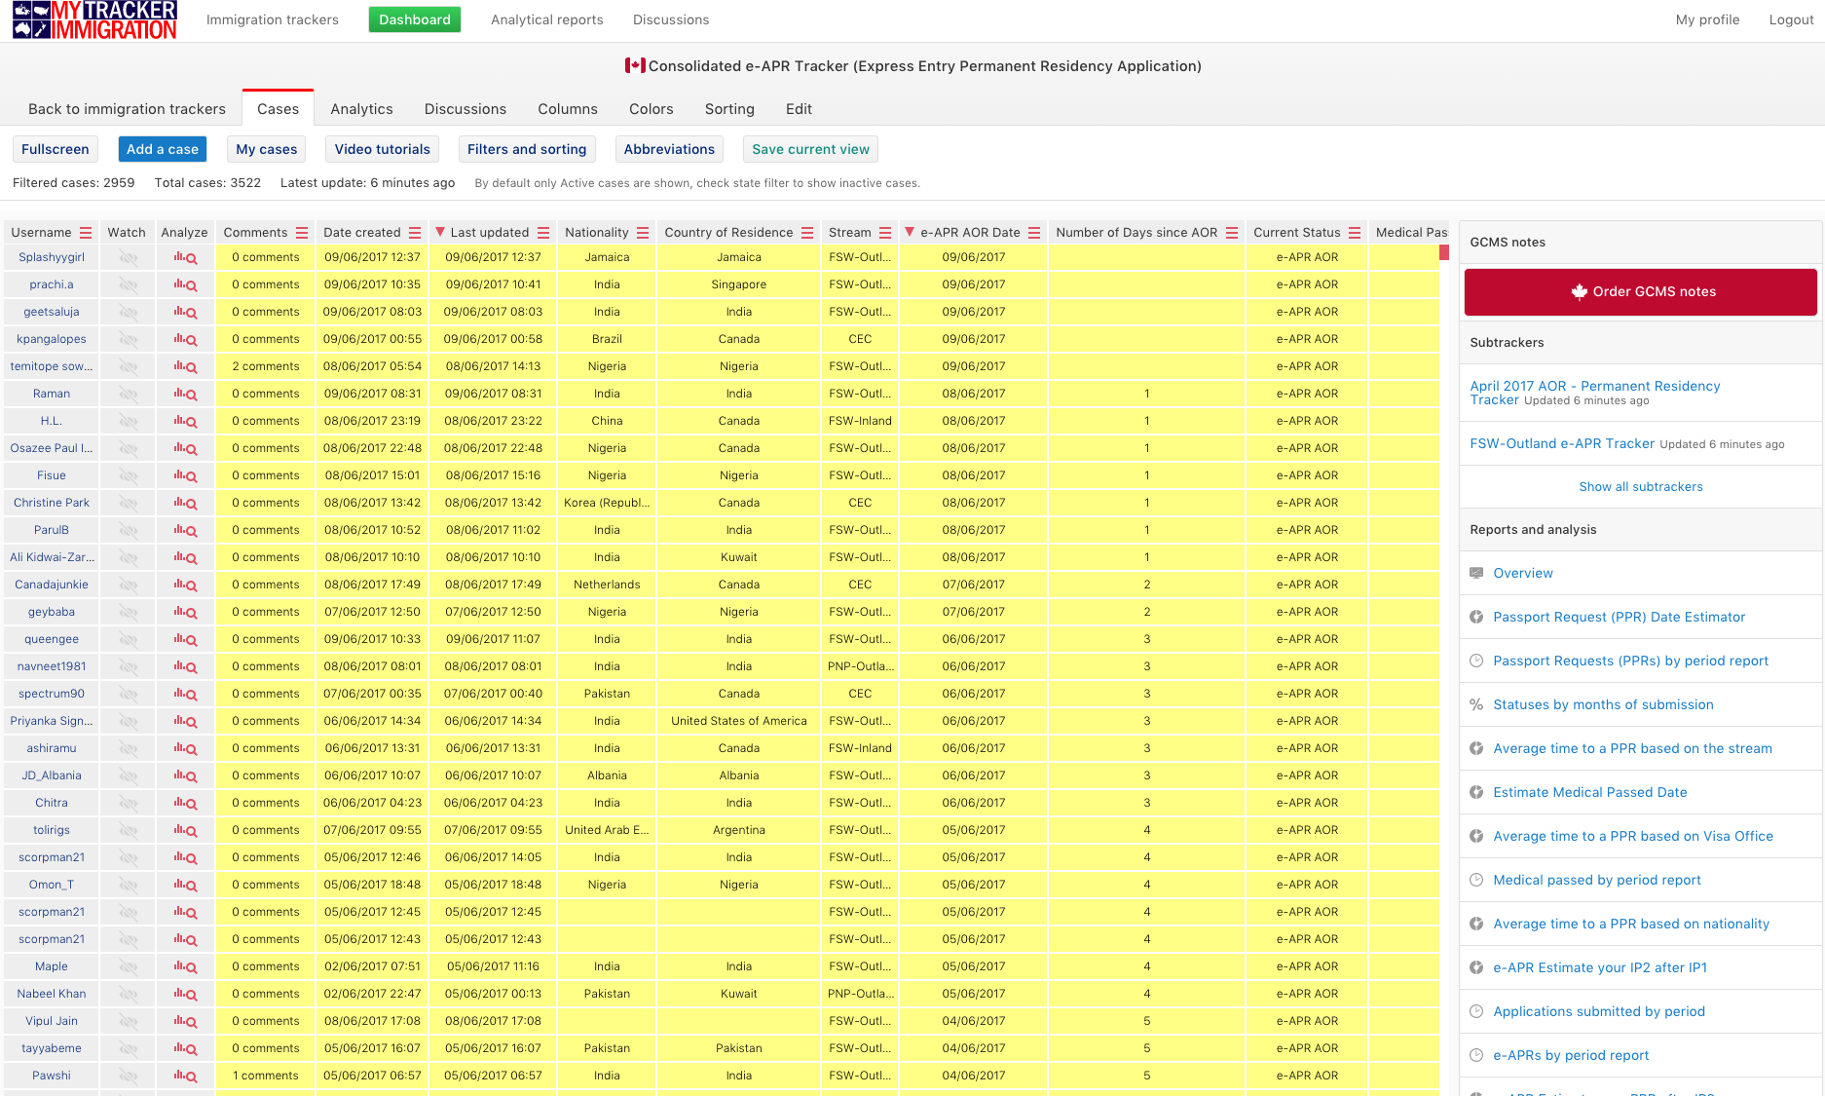Click the red sort arrow on Last updated
The image size is (1825, 1096).
440,232
